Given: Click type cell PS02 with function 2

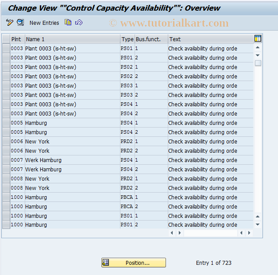Looking at the screenshot, I should [x=127, y=76].
